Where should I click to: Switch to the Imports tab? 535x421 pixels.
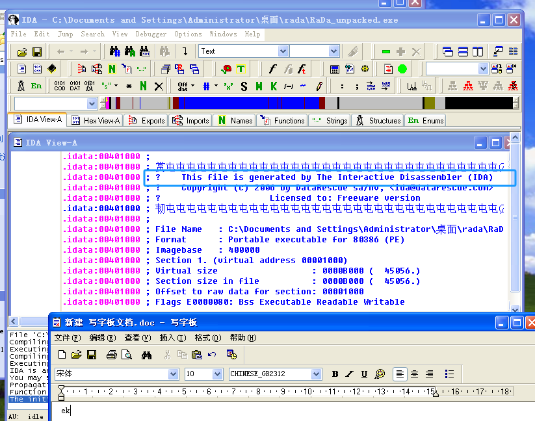tap(190, 121)
